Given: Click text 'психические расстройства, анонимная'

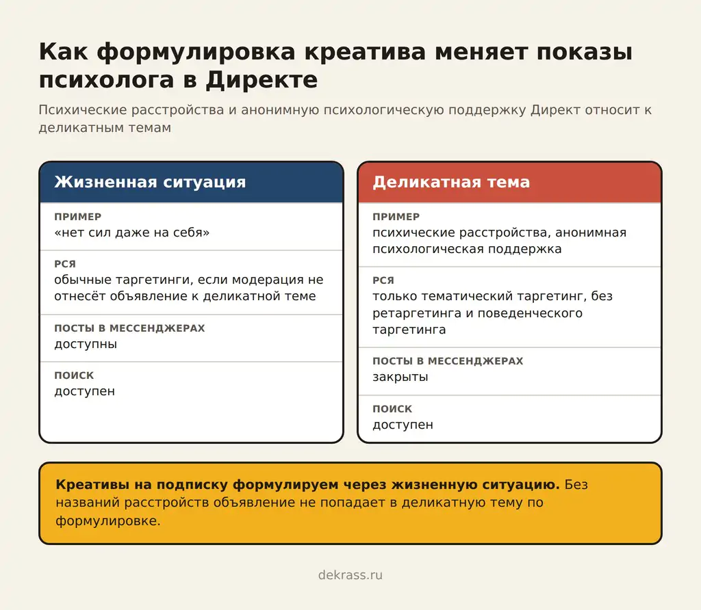Looking at the screenshot, I should 499,233.
